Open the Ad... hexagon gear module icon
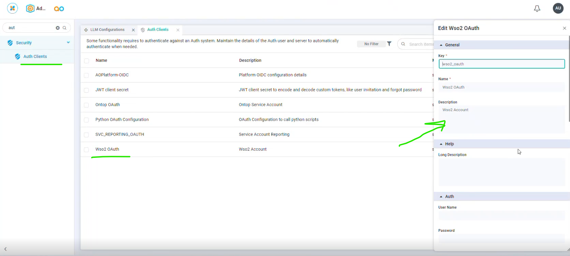This screenshot has width=570, height=256. click(x=30, y=9)
